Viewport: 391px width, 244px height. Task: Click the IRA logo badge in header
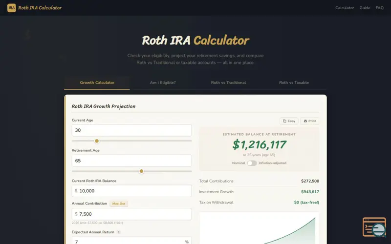pyautogui.click(x=11, y=8)
